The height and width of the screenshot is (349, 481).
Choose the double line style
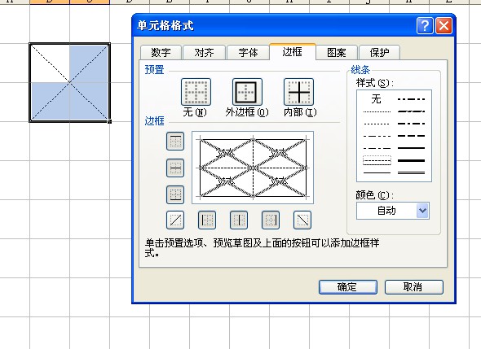click(x=411, y=173)
